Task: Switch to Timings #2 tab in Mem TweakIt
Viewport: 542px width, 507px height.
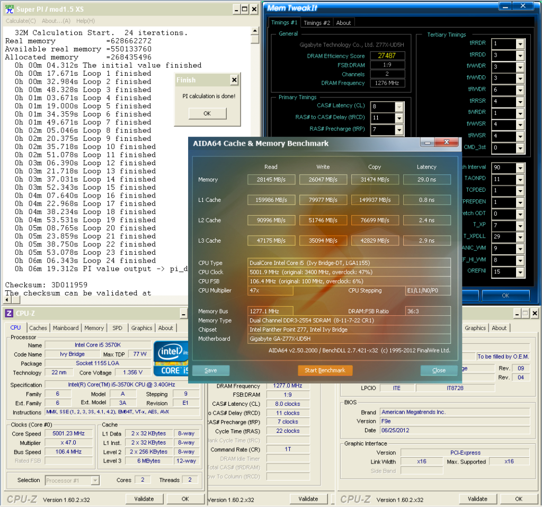Action: [317, 23]
